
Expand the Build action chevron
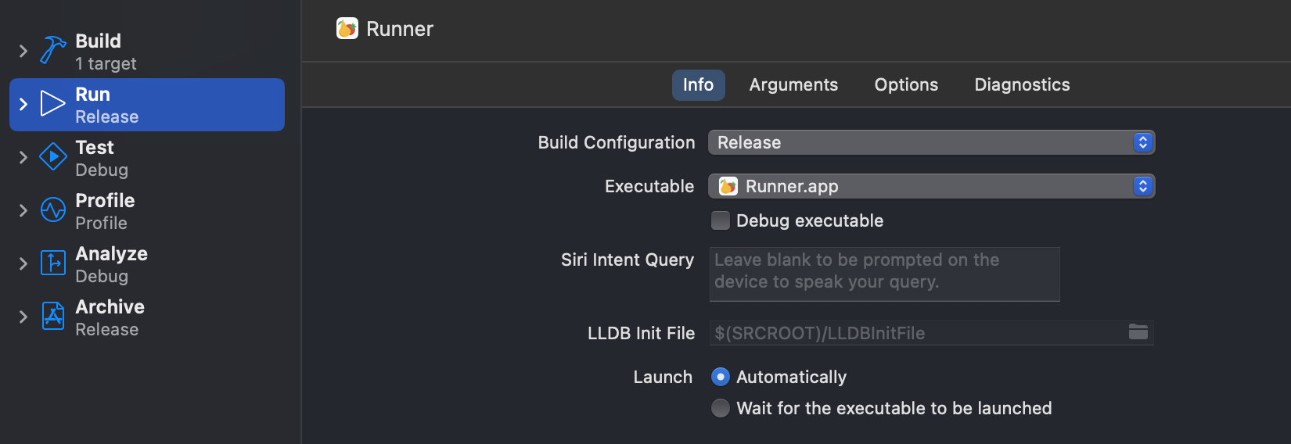coord(23,51)
